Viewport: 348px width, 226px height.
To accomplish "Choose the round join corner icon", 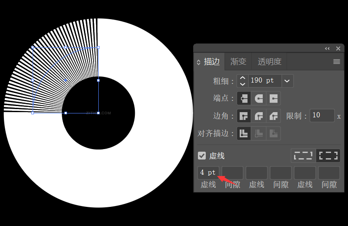I will tap(259, 116).
